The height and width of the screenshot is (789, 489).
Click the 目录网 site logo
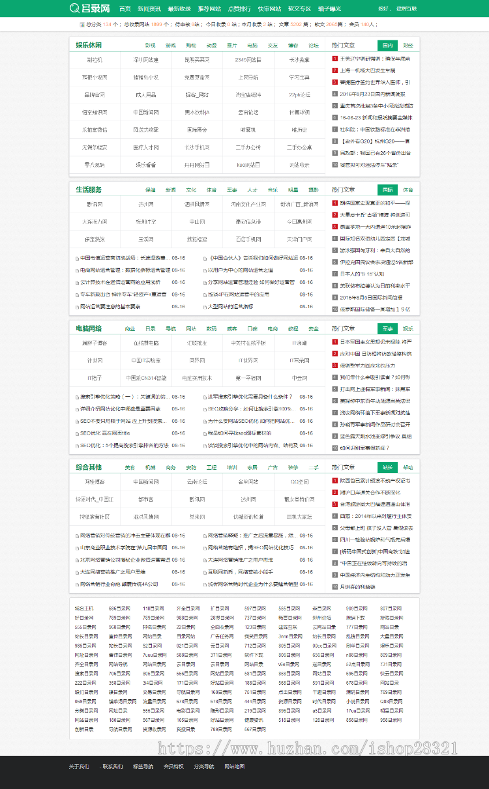[x=89, y=8]
